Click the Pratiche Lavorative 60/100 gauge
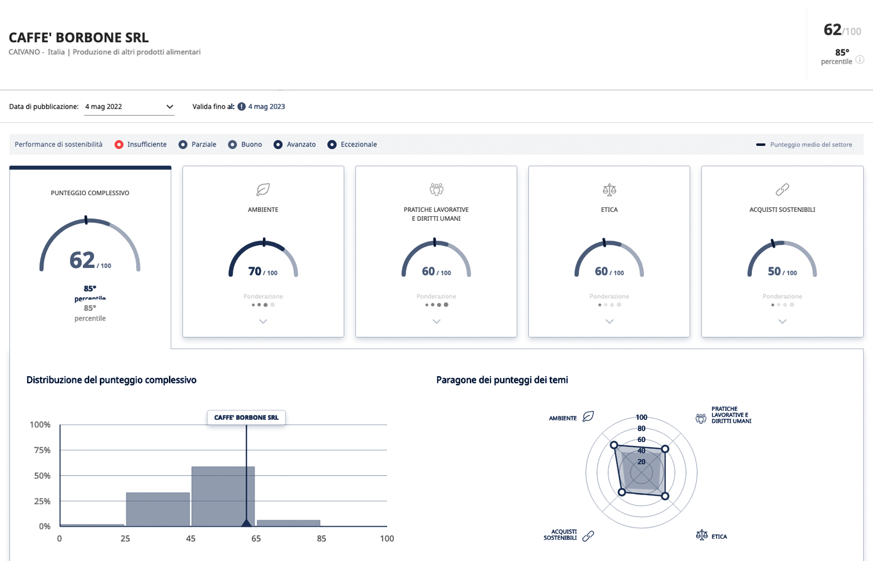This screenshot has width=873, height=561. point(437,258)
